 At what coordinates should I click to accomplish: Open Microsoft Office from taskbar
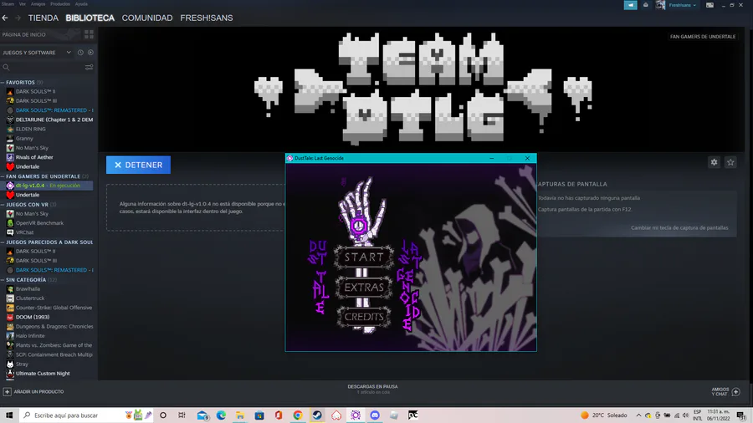(279, 415)
